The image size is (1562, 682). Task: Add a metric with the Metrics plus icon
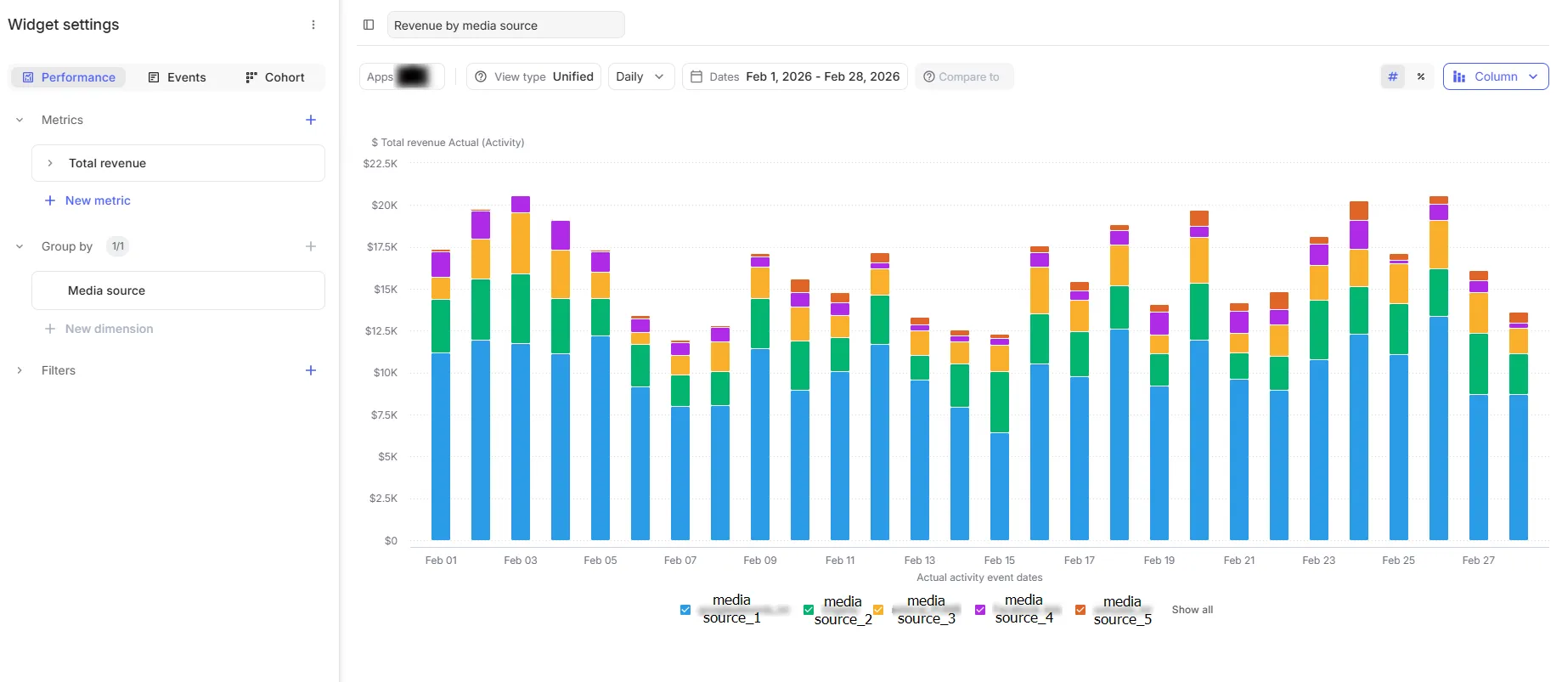coord(311,120)
